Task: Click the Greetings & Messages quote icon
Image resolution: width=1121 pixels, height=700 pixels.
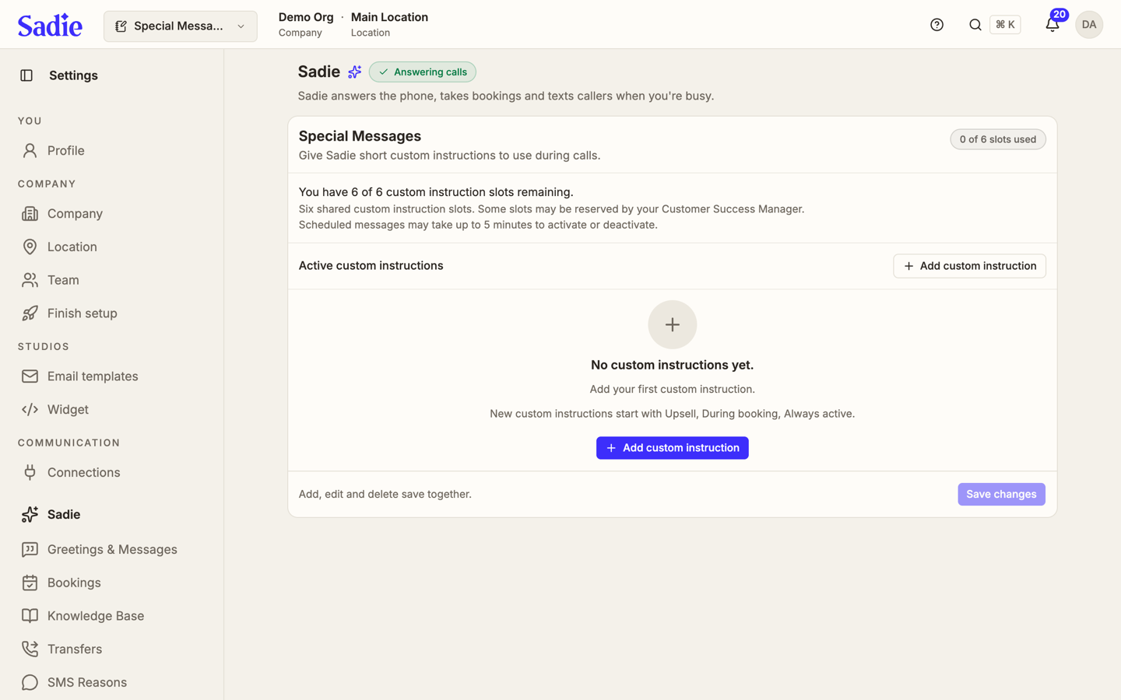Action: (30, 550)
